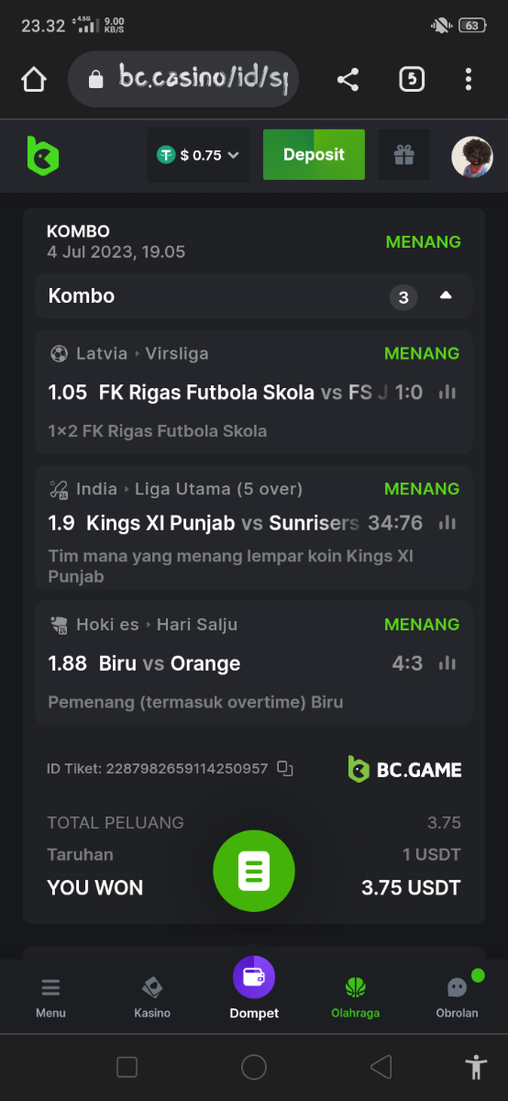Open the gift rewards icon

(404, 155)
